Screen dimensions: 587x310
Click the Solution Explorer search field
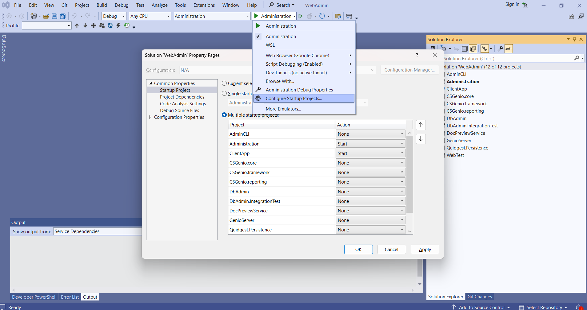point(509,58)
